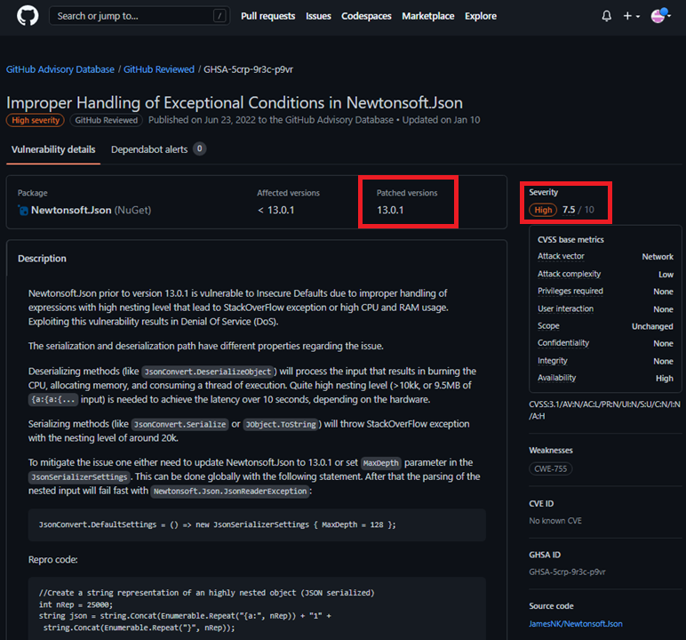Follow the GitHub Reviewed breadcrumb link

(x=159, y=69)
